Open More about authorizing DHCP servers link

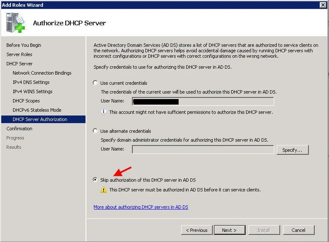coord(141,207)
